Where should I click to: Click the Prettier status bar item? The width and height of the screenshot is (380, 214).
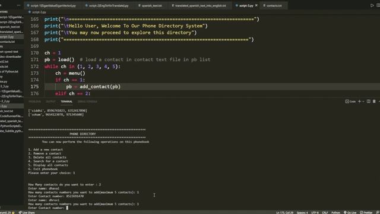tap(366, 212)
